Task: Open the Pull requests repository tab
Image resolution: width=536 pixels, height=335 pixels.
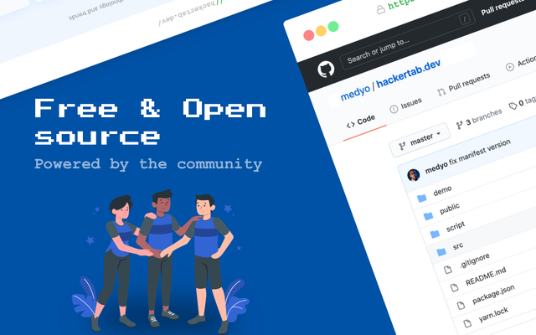Action: coord(464,85)
